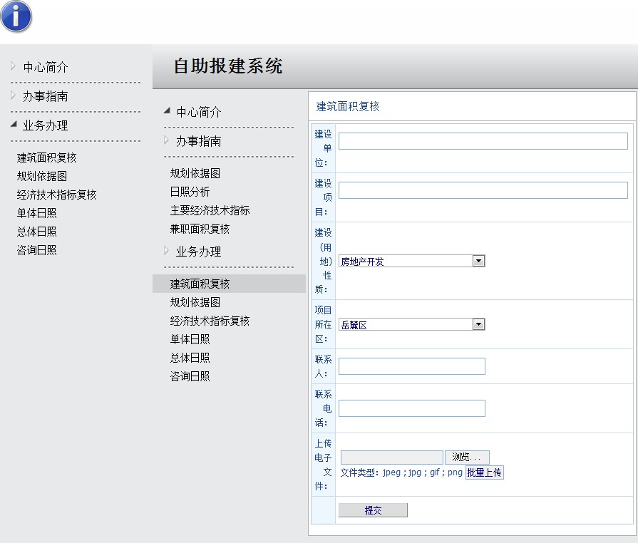Collapse 业务办理 in the leftmost gray sidebar
The width and height of the screenshot is (638, 543).
click(x=45, y=125)
